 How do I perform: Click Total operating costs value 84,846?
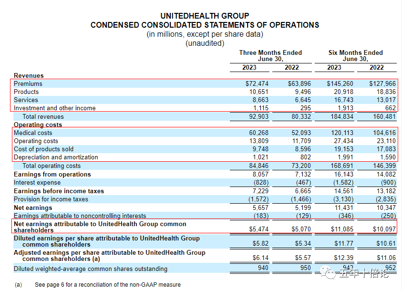click(x=259, y=166)
